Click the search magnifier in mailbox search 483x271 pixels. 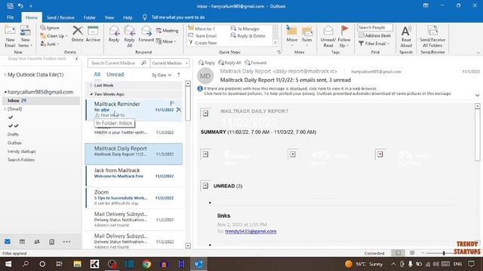tap(143, 62)
